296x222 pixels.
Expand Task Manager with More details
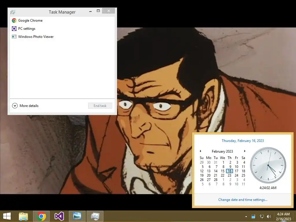pyautogui.click(x=25, y=106)
